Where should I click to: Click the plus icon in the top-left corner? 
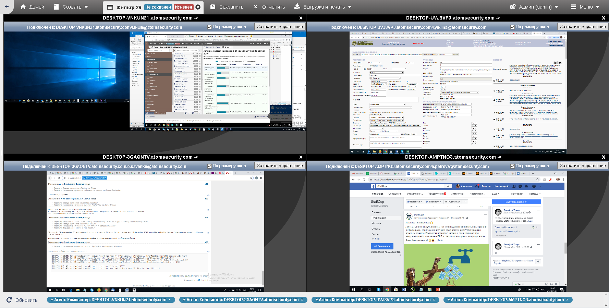pyautogui.click(x=7, y=7)
